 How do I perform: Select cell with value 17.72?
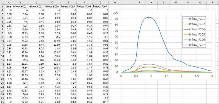tap(20, 102)
